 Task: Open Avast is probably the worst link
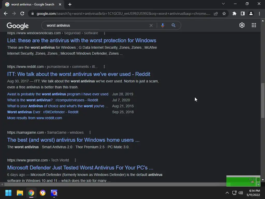[58, 94]
